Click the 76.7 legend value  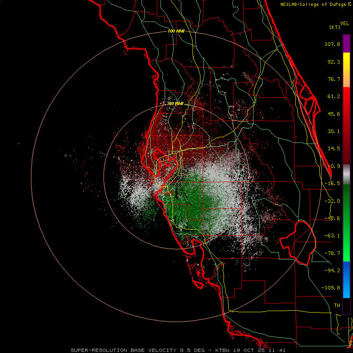click(x=334, y=79)
